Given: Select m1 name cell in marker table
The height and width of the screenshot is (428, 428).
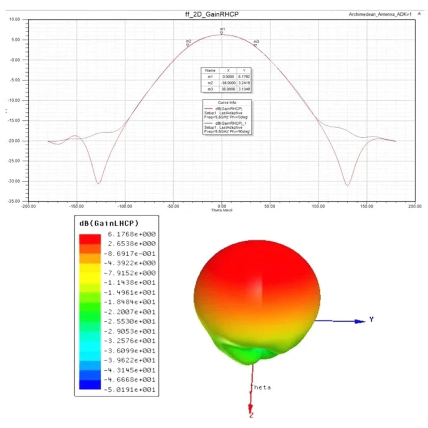Looking at the screenshot, I should tap(210, 77).
